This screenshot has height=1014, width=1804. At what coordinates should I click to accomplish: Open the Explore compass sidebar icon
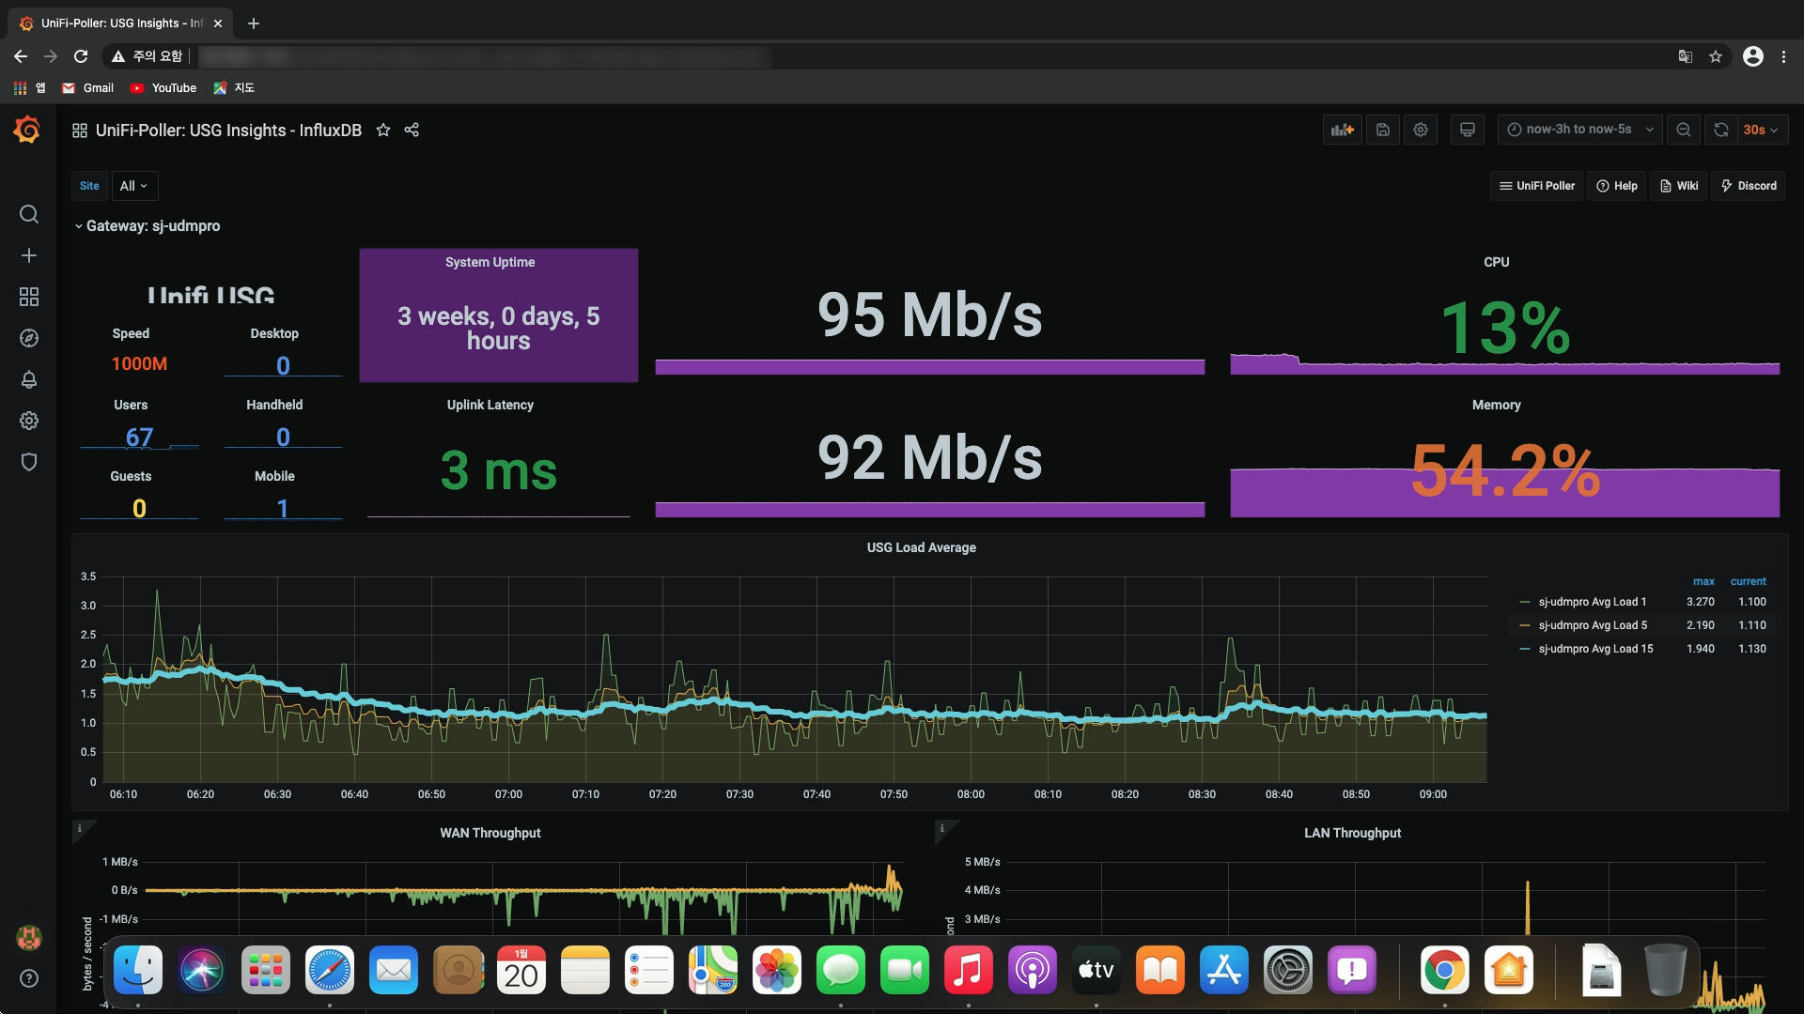click(29, 338)
